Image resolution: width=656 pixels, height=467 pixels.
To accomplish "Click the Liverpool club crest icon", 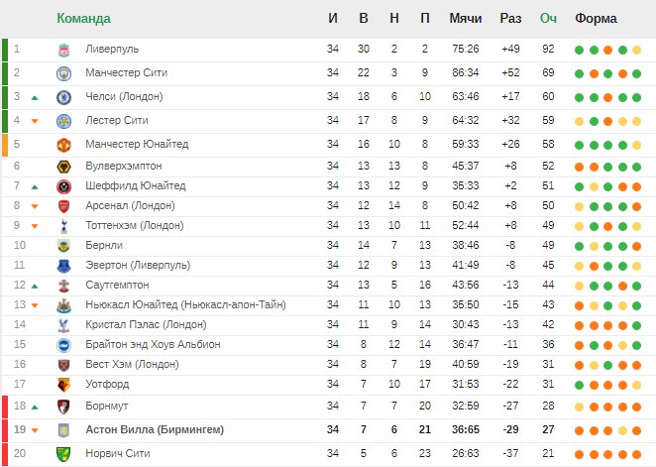I will [63, 50].
